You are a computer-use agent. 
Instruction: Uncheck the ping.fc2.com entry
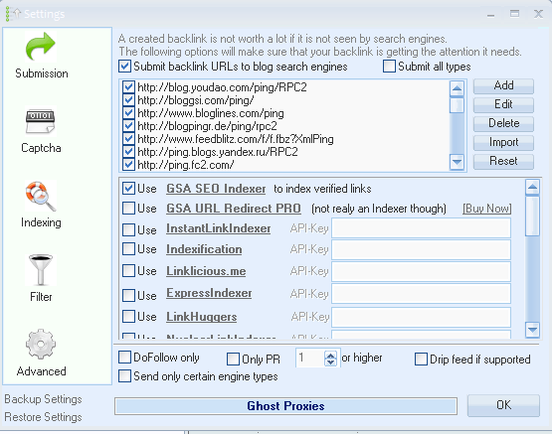click(x=128, y=165)
